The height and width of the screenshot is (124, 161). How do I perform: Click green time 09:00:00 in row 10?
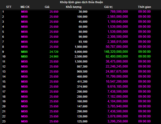(144, 56)
